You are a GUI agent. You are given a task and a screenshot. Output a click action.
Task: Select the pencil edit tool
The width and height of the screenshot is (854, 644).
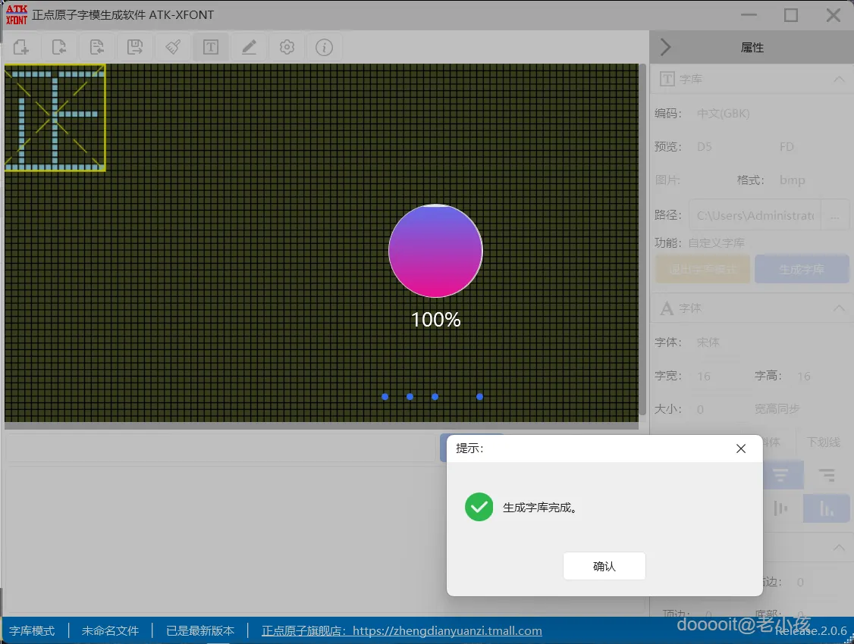click(x=249, y=47)
